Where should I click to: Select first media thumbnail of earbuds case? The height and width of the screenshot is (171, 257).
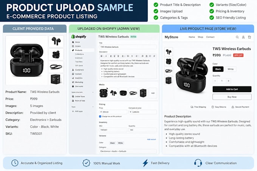tap(104, 93)
